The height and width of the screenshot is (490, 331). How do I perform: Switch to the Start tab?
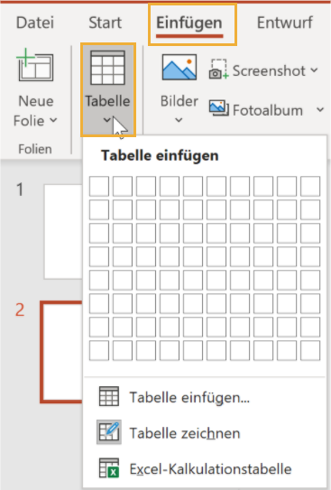pyautogui.click(x=105, y=23)
